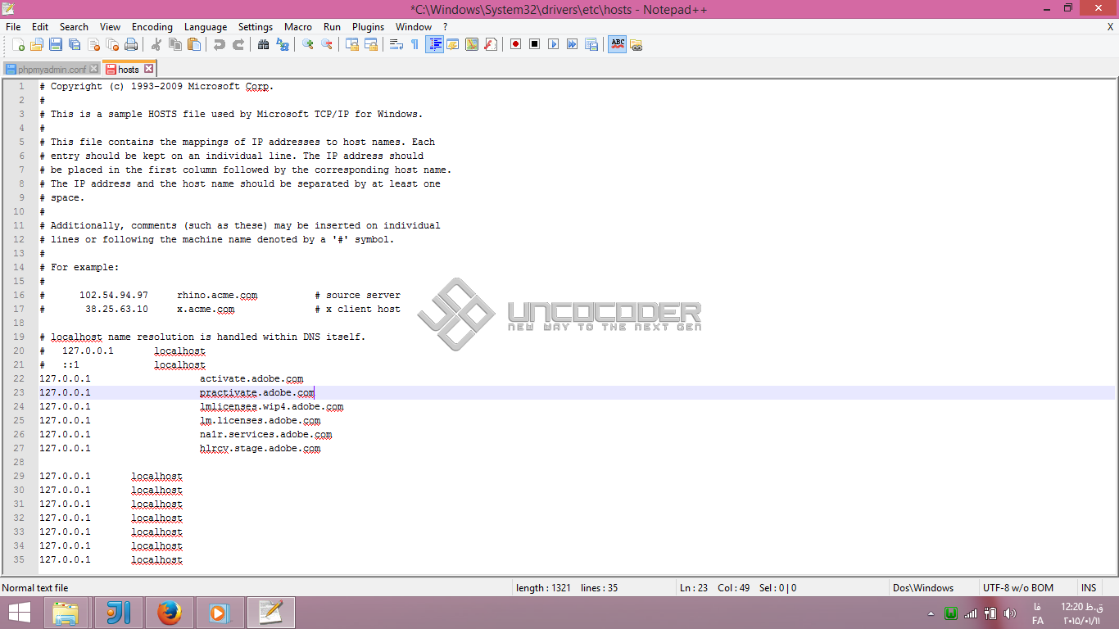This screenshot has width=1119, height=629.
Task: Print the document using the printer icon
Action: [131, 44]
